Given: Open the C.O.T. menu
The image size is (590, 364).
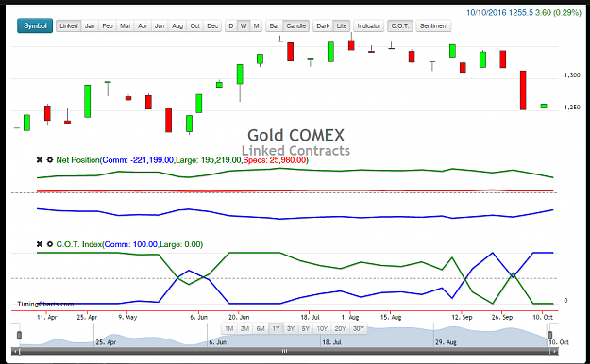Looking at the screenshot, I should click(400, 26).
